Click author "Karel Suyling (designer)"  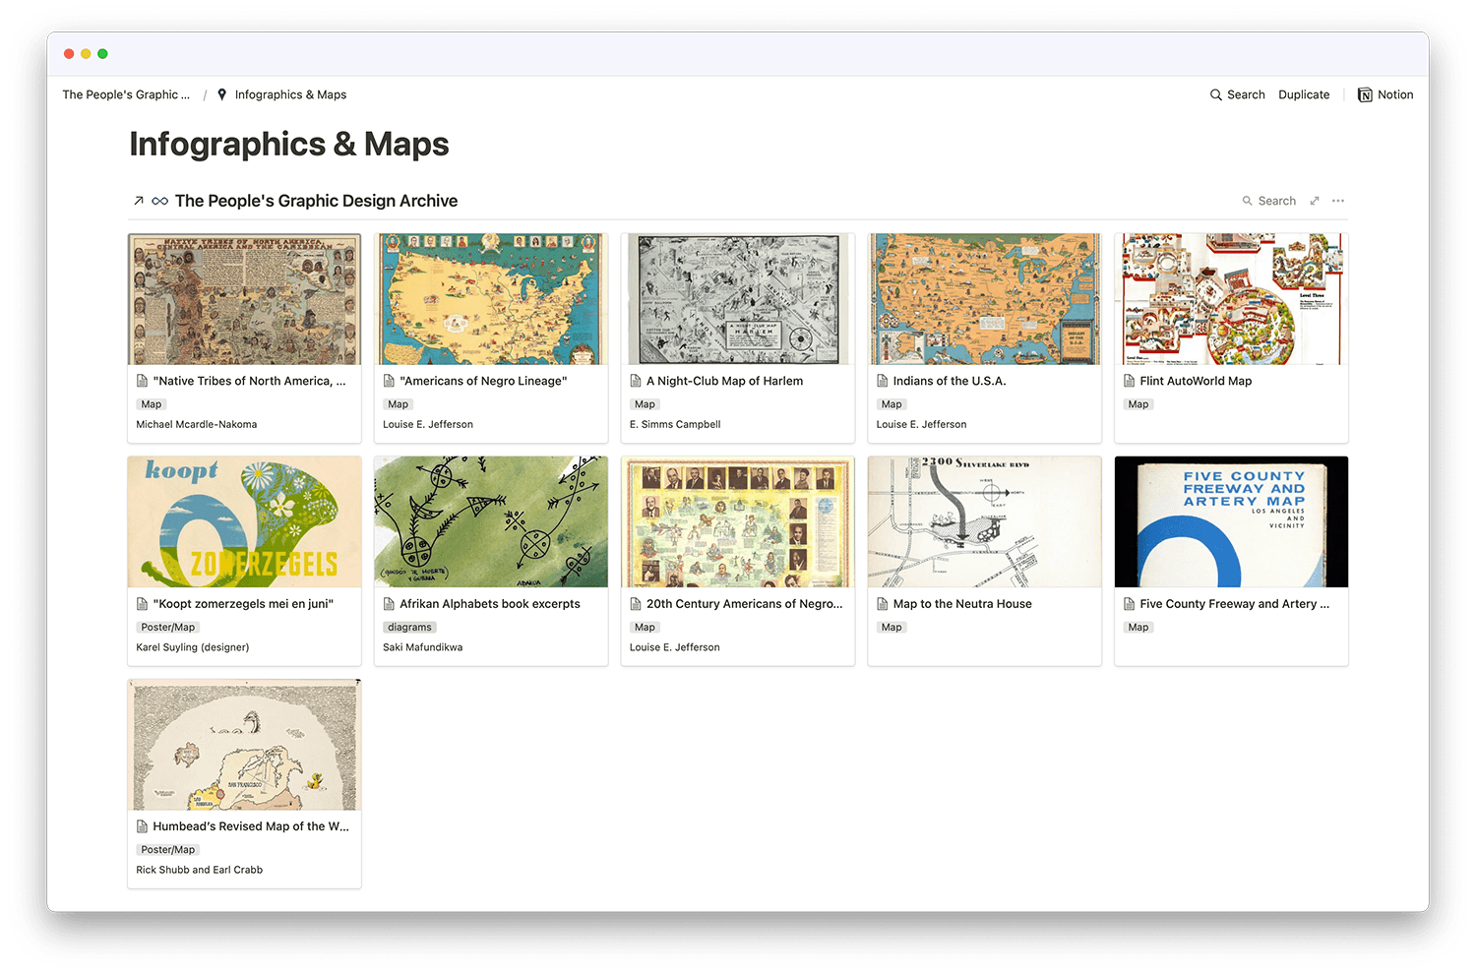click(x=193, y=647)
